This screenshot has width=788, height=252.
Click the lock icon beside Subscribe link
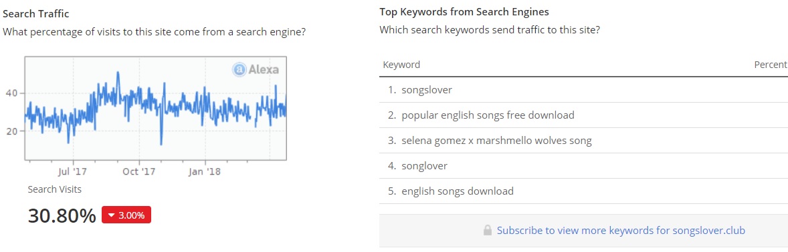coord(487,231)
